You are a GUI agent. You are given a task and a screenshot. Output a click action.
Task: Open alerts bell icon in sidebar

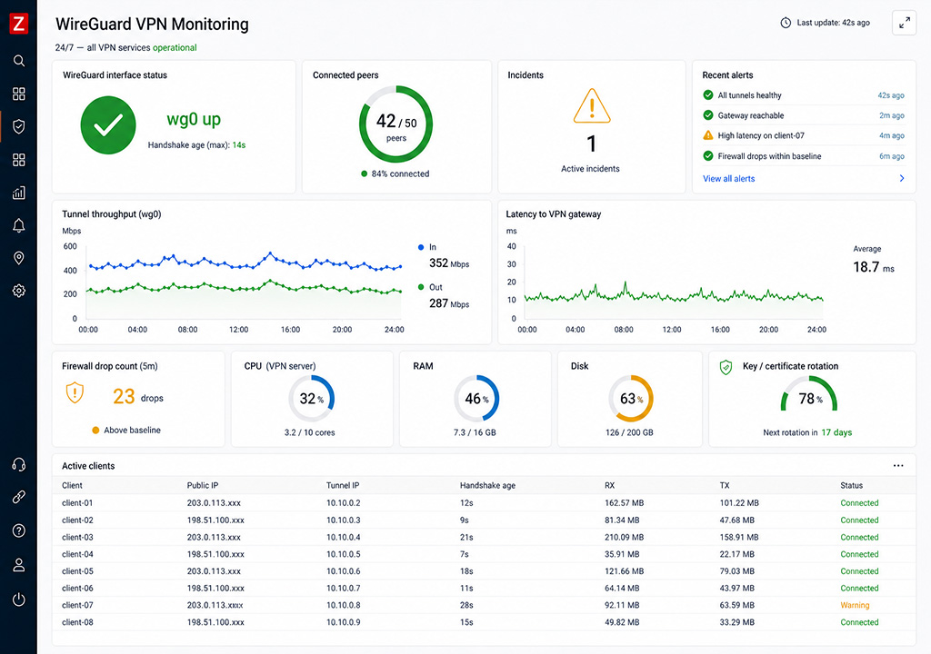pyautogui.click(x=18, y=225)
